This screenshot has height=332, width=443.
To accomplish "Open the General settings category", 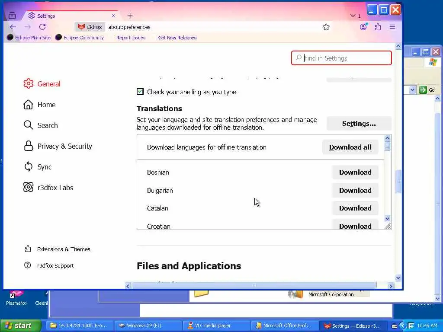I will [42, 84].
